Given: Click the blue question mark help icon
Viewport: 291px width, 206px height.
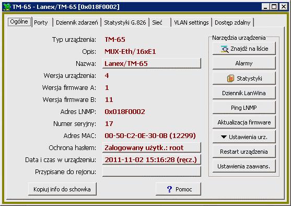Looking at the screenshot, I should pyautogui.click(x=169, y=189).
